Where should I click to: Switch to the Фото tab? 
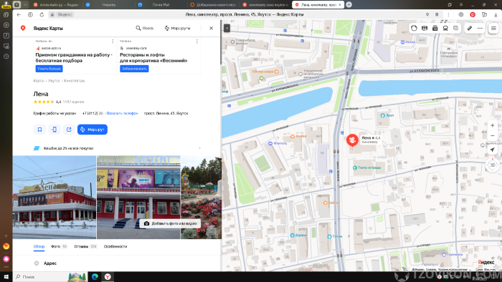59,246
